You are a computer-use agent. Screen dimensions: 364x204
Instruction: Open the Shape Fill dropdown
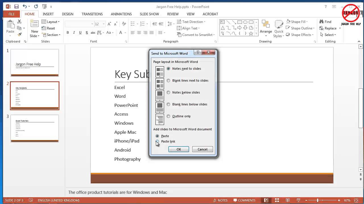pyautogui.click(x=297, y=22)
